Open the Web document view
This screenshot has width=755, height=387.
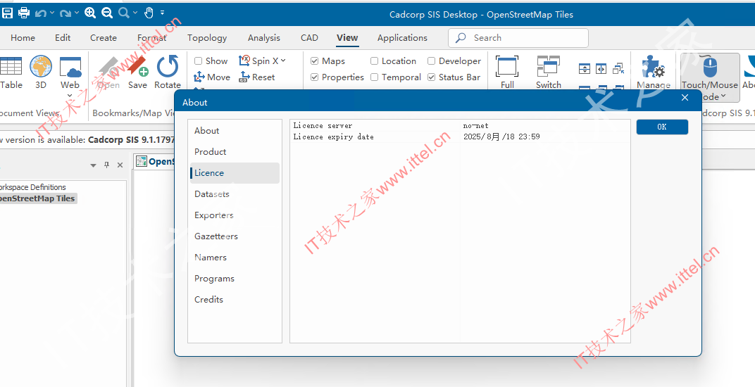click(x=70, y=72)
